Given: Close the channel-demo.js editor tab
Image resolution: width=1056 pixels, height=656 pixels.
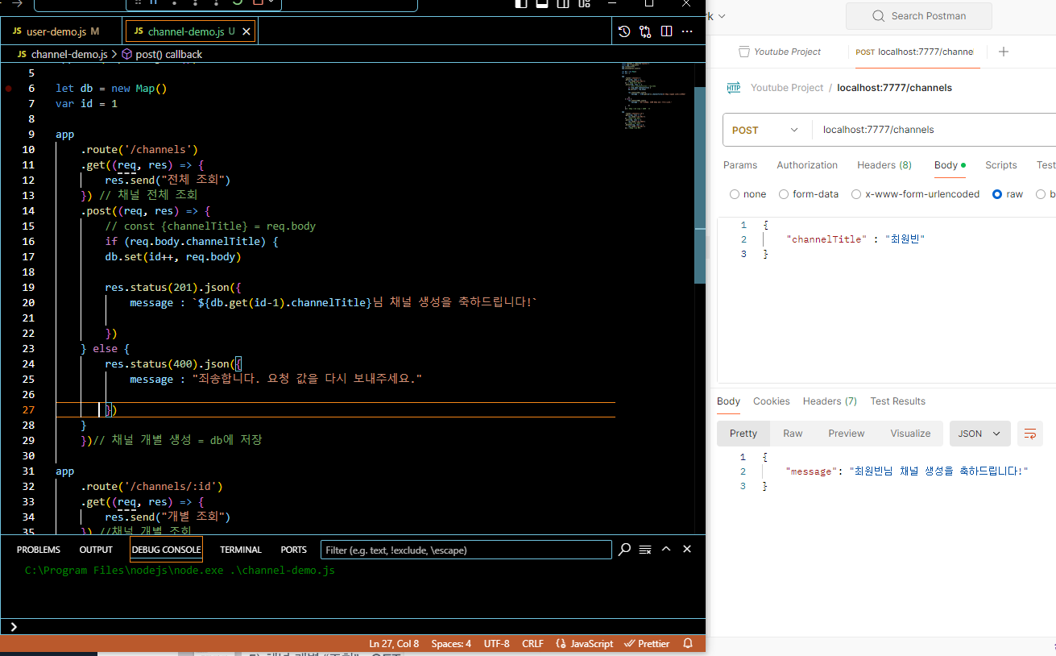Looking at the screenshot, I should click(x=247, y=31).
